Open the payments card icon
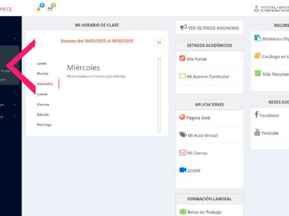Screen dimensions: 289x216 point(50,9)
